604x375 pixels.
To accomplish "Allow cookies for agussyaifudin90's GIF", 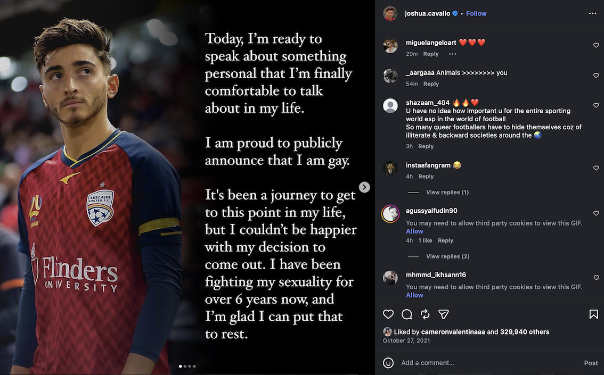I will [x=414, y=231].
